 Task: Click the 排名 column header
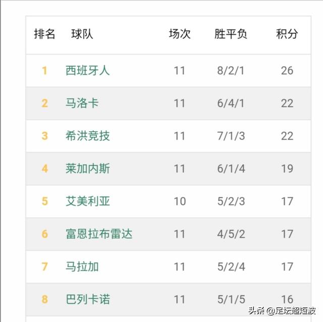coord(44,34)
